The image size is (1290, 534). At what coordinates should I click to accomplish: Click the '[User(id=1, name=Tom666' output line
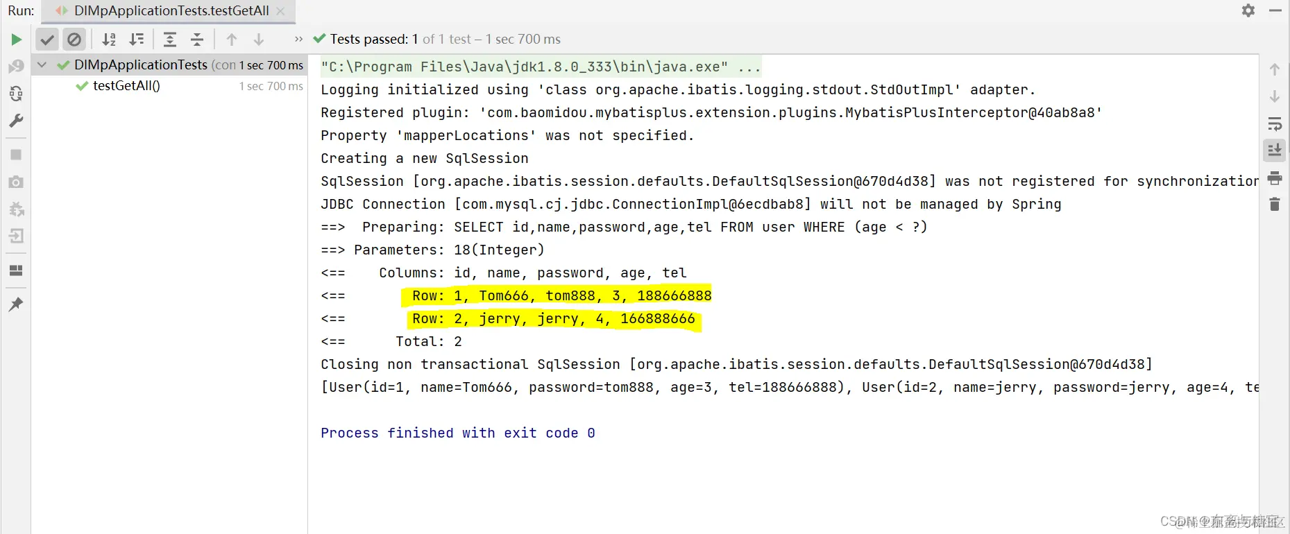pos(790,388)
